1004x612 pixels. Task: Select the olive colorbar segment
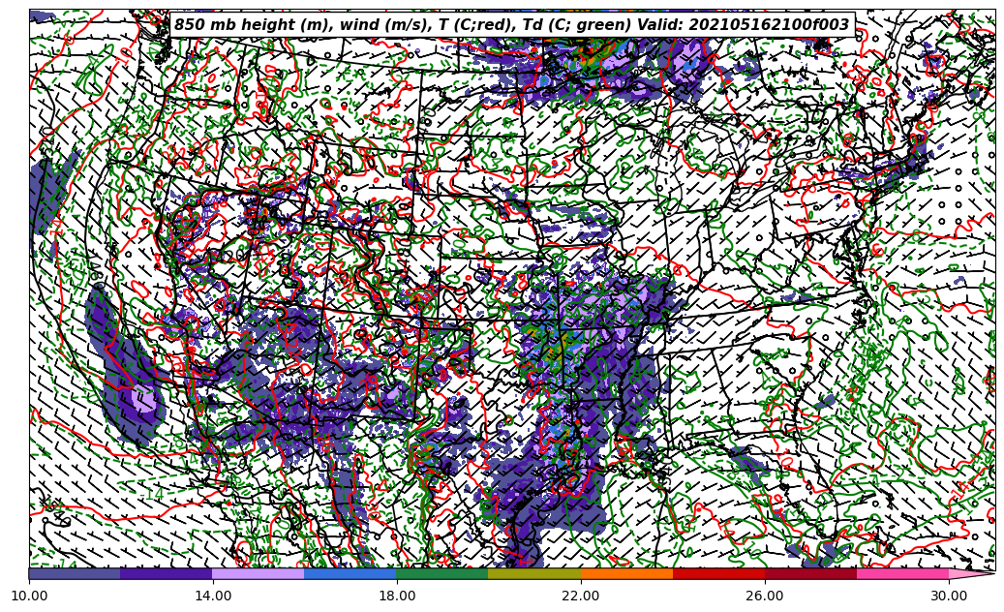click(534, 573)
